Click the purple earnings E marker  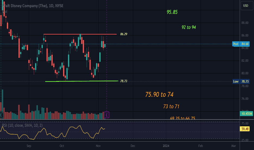pyautogui.click(x=107, y=115)
